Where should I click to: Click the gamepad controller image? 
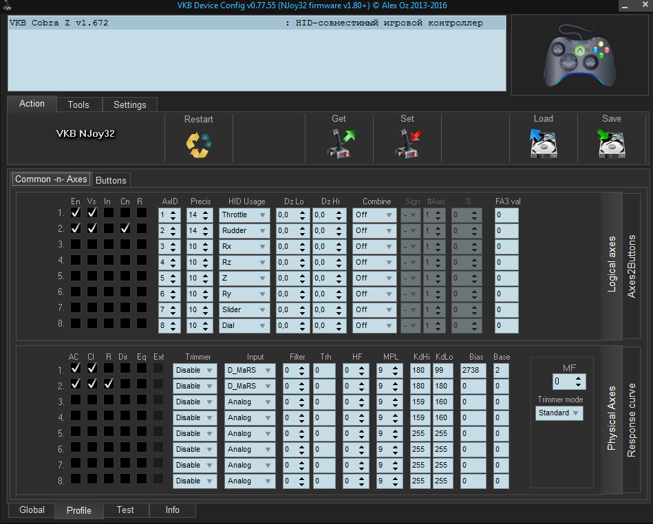tap(579, 55)
